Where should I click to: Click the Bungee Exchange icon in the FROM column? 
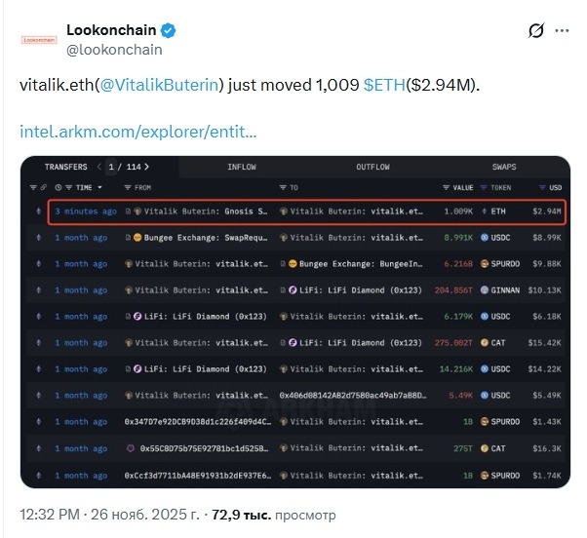click(x=137, y=237)
